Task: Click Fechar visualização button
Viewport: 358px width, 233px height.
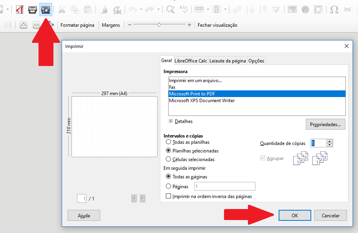Action: tap(217, 25)
